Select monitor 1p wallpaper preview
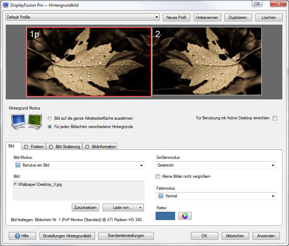This screenshot has width=289, height=246. click(89, 62)
